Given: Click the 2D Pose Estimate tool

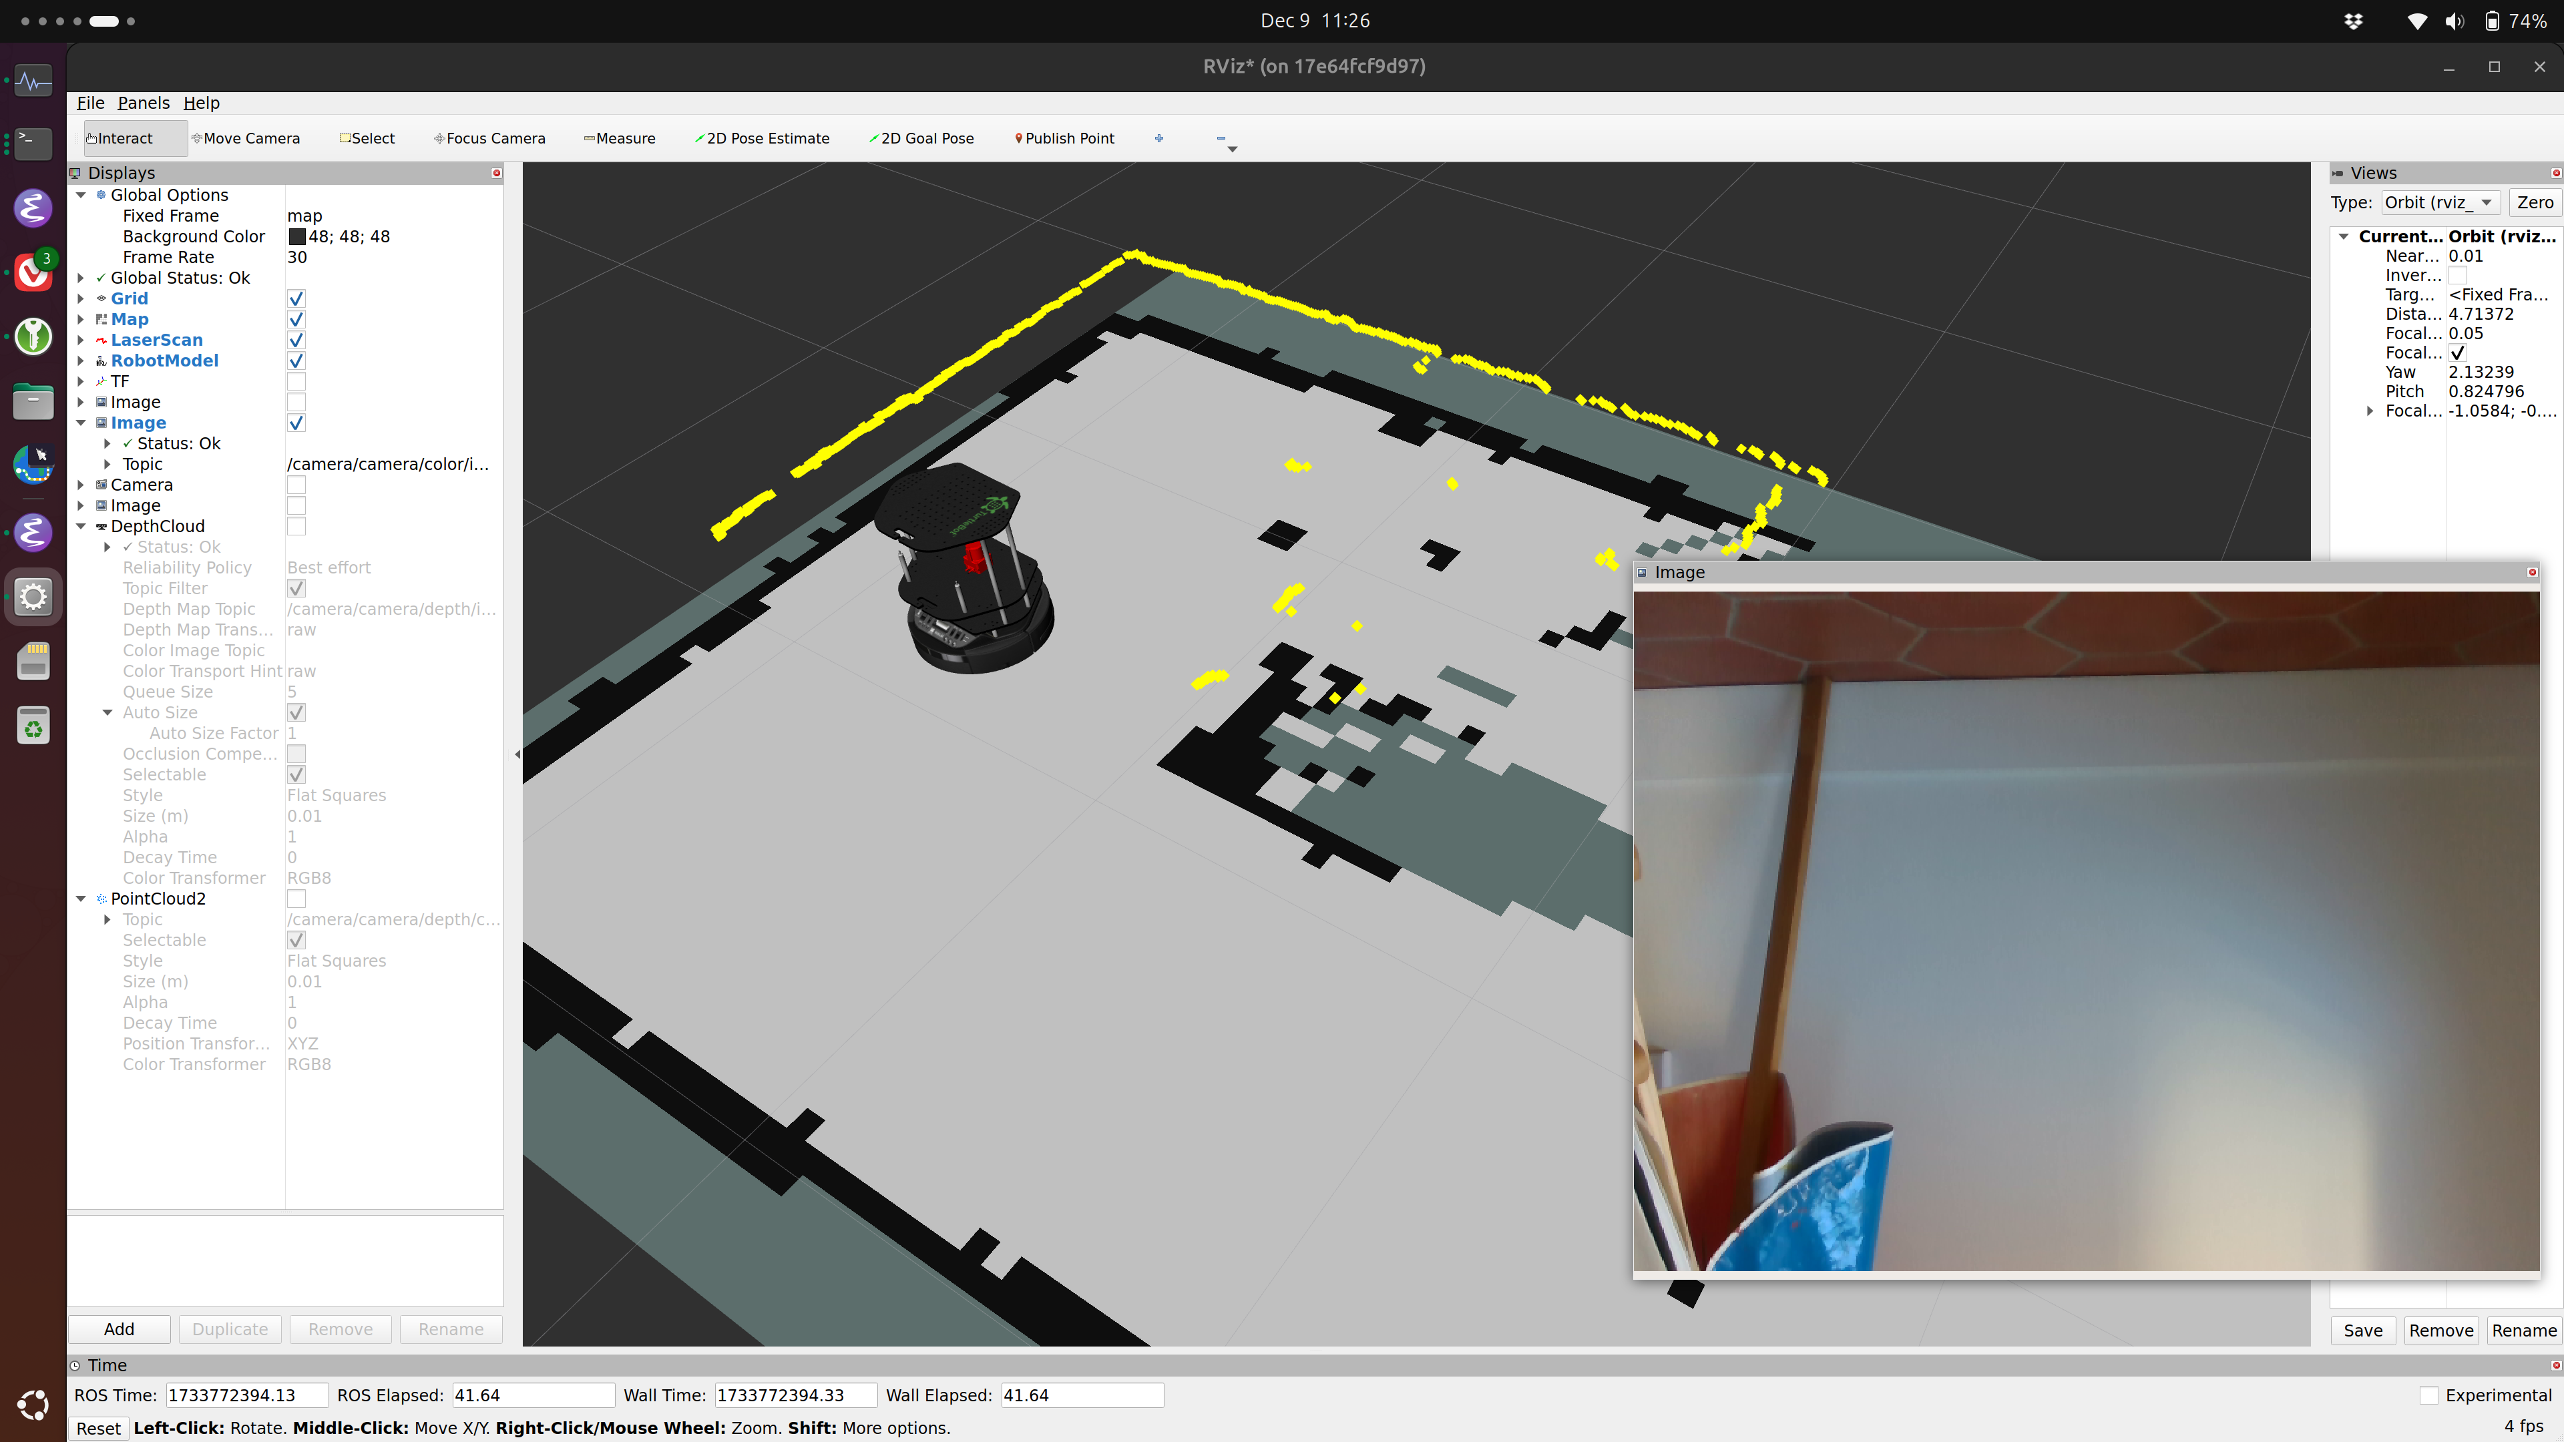Looking at the screenshot, I should point(761,138).
